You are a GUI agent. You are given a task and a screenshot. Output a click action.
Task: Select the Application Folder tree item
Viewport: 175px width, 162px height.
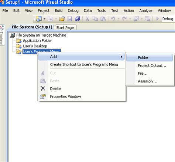[x=37, y=41]
